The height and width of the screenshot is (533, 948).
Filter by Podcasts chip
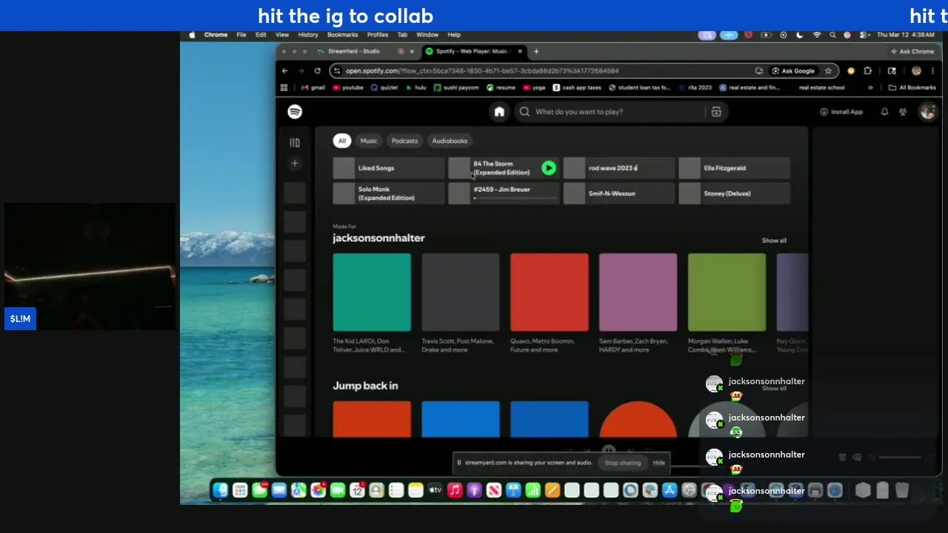404,141
